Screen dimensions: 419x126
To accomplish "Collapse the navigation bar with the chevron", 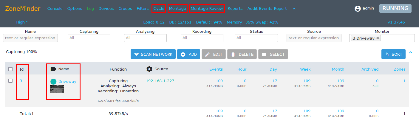I will point(294,9).
